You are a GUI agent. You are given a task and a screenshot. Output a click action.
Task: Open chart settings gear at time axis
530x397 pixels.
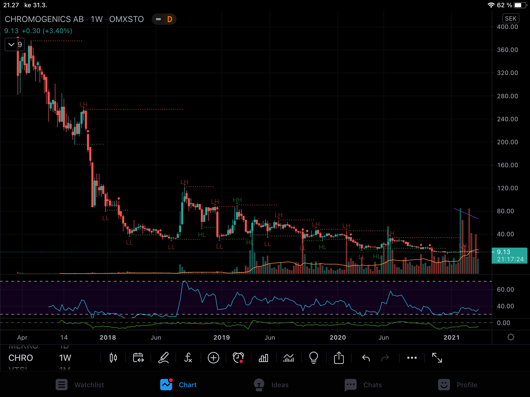pos(511,337)
